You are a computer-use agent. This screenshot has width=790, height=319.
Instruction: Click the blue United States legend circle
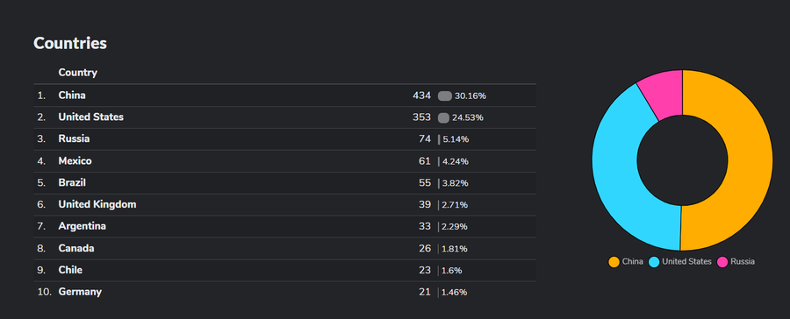point(654,262)
